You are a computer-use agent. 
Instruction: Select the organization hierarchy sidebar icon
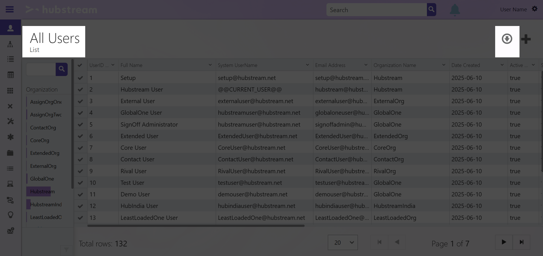tap(10, 44)
